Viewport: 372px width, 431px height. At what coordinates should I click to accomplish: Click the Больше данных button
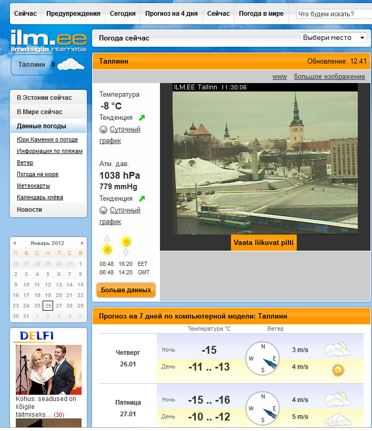point(126,290)
